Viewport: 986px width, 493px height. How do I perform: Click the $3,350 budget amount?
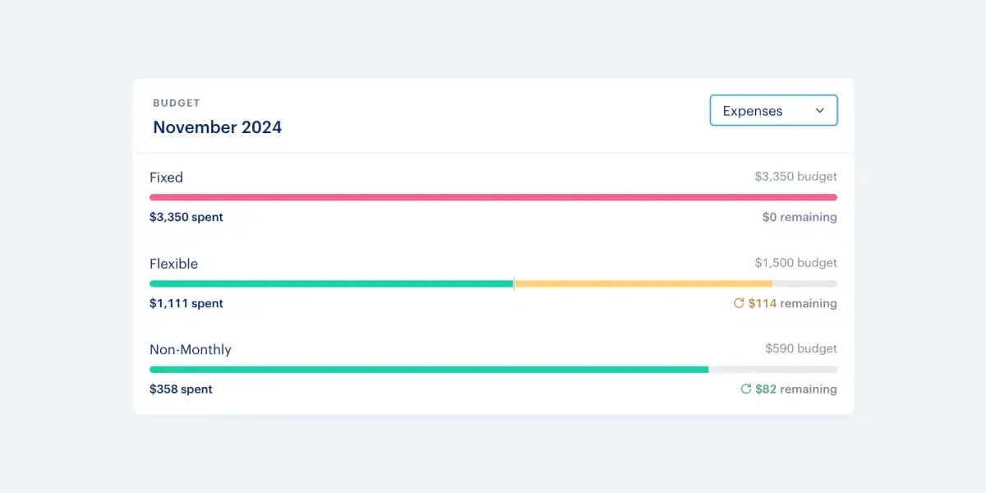[x=795, y=176]
